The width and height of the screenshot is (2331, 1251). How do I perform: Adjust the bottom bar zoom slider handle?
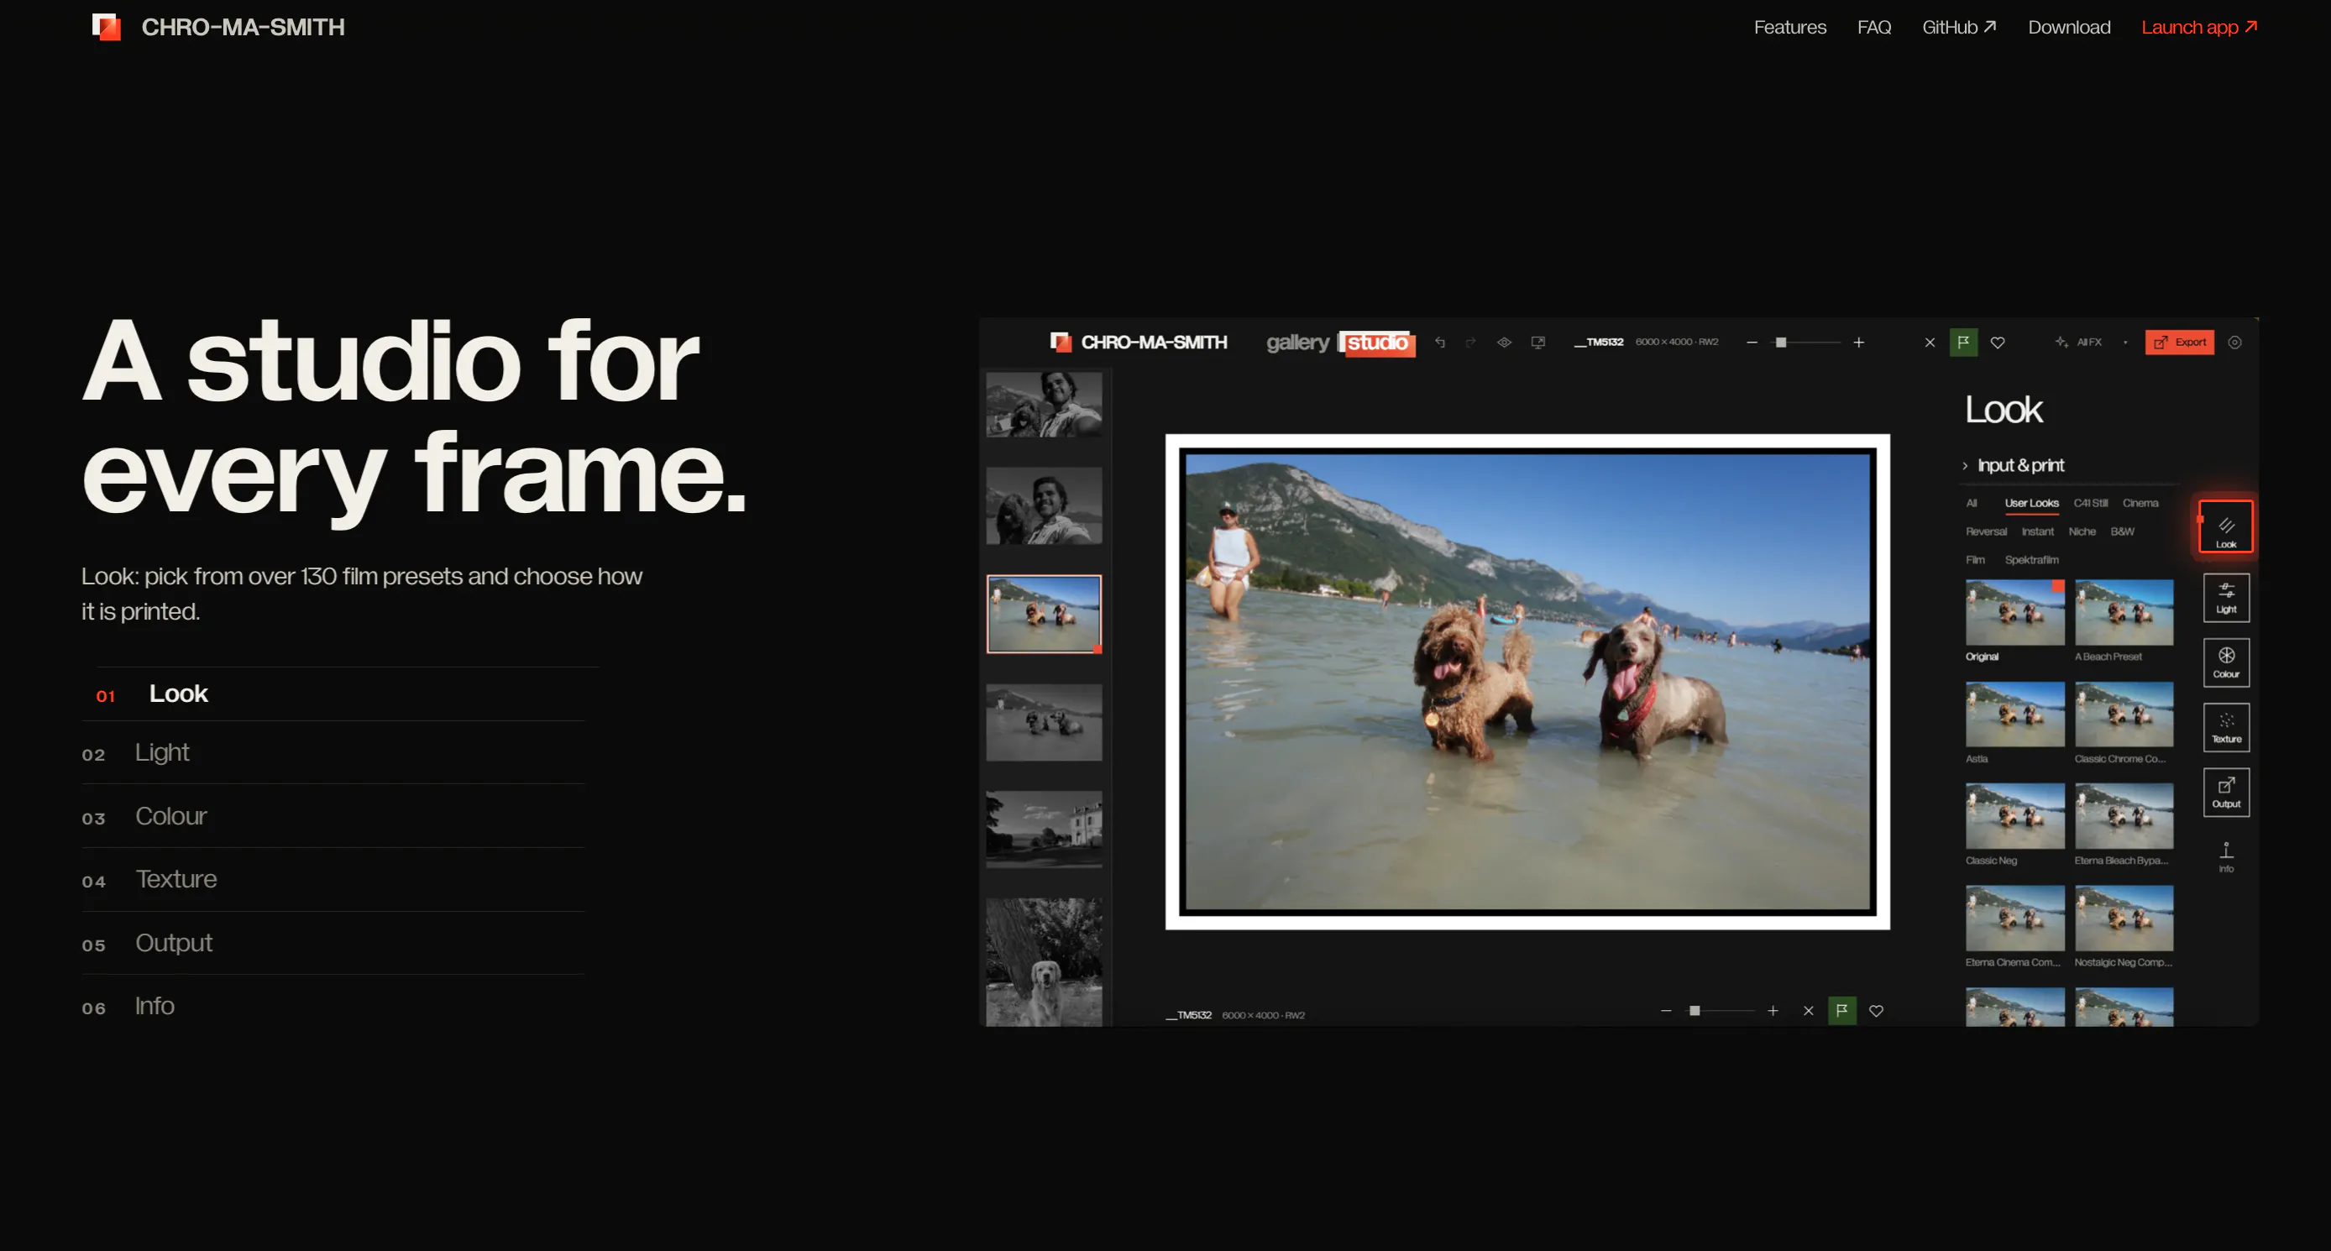(x=1695, y=1010)
